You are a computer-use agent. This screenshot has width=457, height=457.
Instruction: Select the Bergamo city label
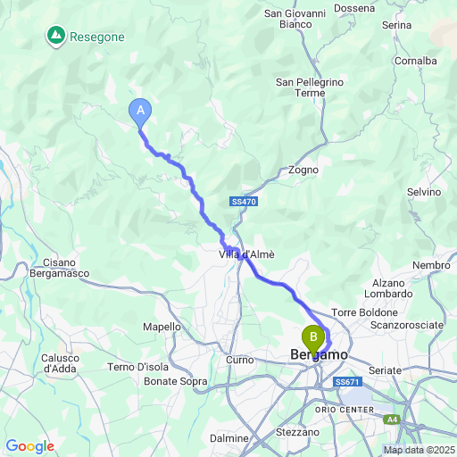pos(319,354)
